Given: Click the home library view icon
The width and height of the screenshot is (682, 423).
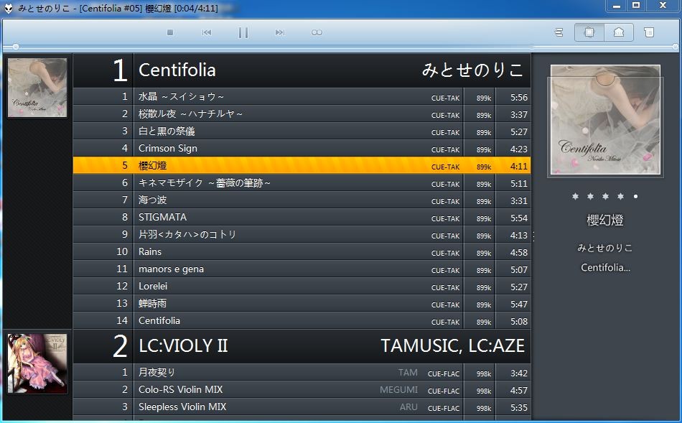Looking at the screenshot, I should (x=618, y=32).
